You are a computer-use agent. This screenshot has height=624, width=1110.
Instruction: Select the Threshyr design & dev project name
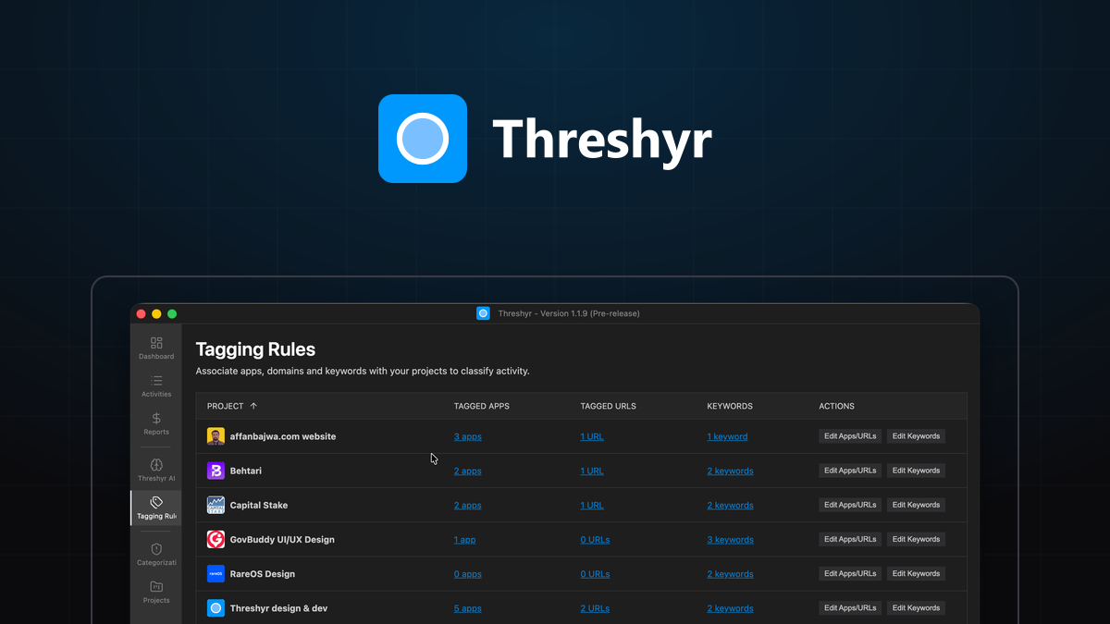(278, 608)
